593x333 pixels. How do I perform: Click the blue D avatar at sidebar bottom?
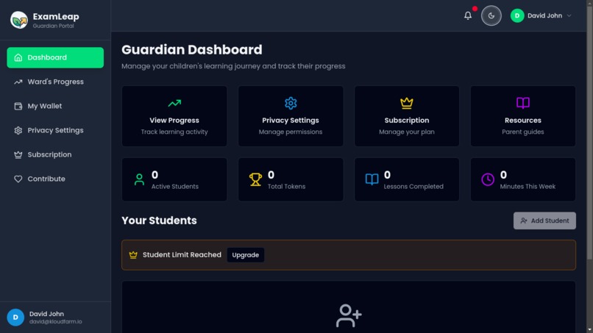coord(15,317)
